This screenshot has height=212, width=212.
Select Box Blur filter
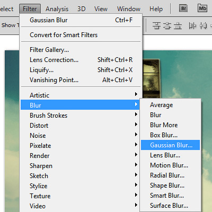click(170, 135)
